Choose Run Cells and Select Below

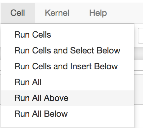click(68, 50)
